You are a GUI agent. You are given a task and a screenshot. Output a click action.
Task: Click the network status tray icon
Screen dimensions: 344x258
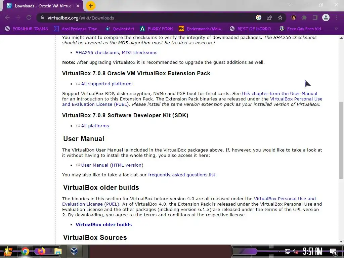point(288,251)
